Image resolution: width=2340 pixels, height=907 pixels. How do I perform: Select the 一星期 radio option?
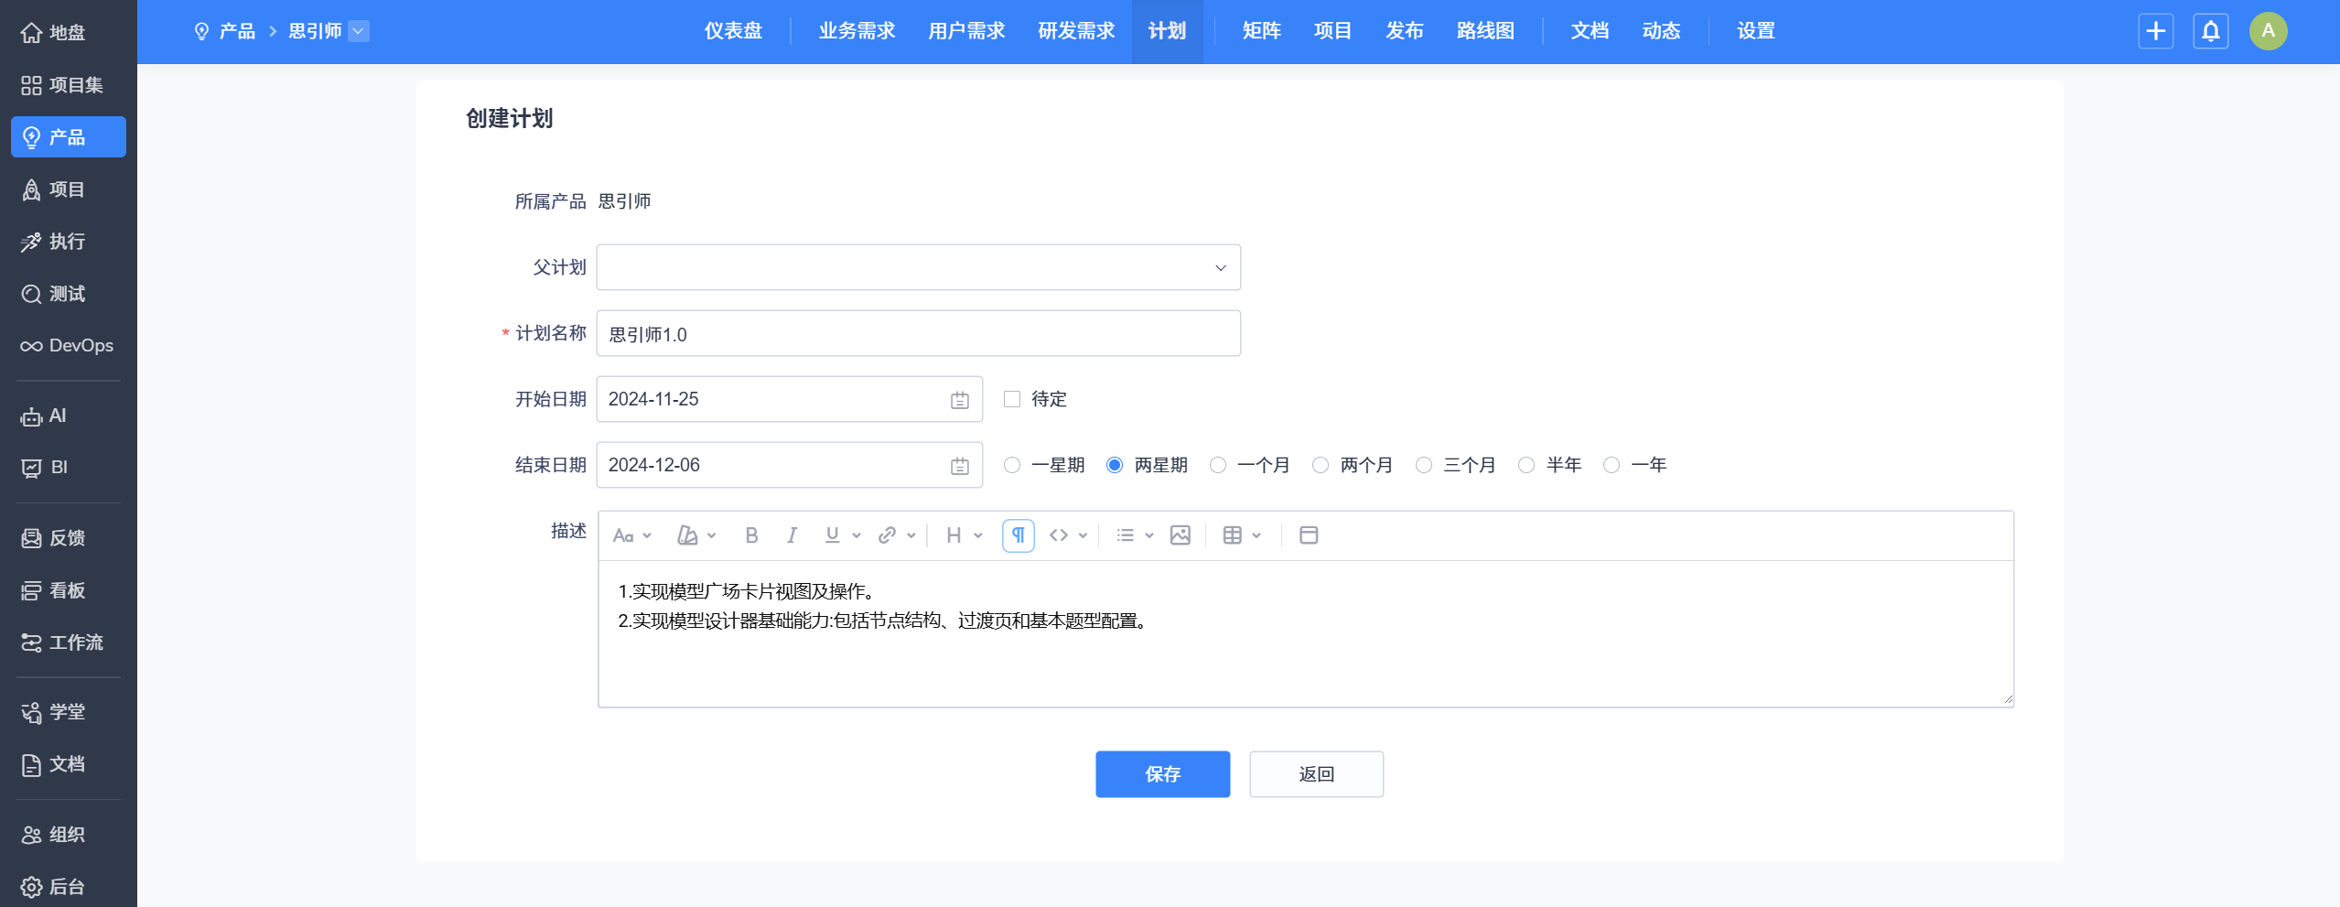pos(1012,465)
